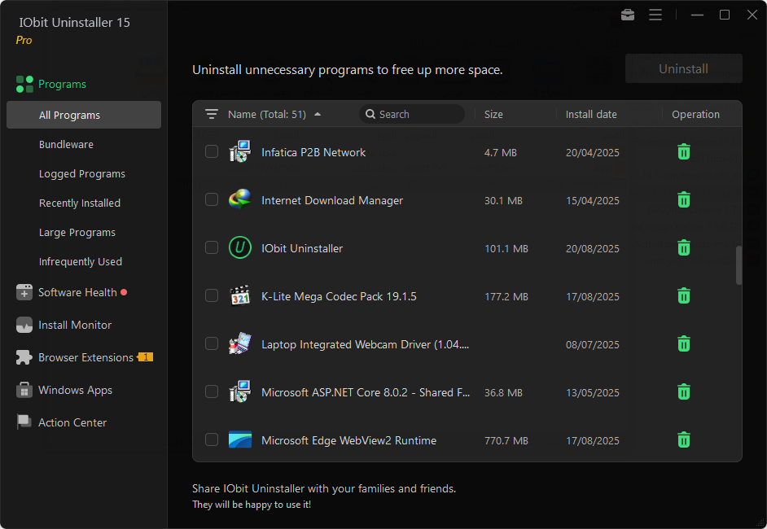
Task: Open the list filter icon beside Name
Action: coord(212,114)
